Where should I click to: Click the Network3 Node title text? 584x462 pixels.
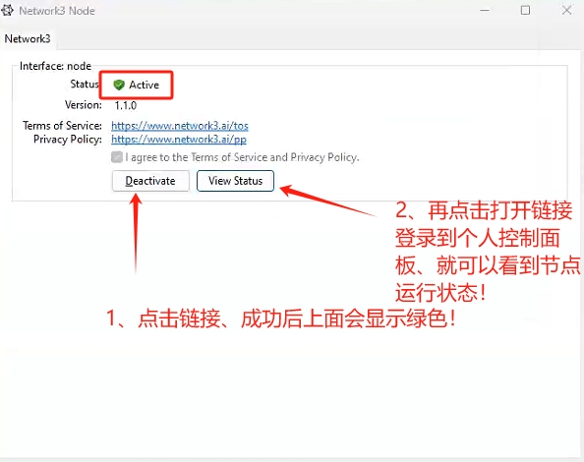coord(57,11)
